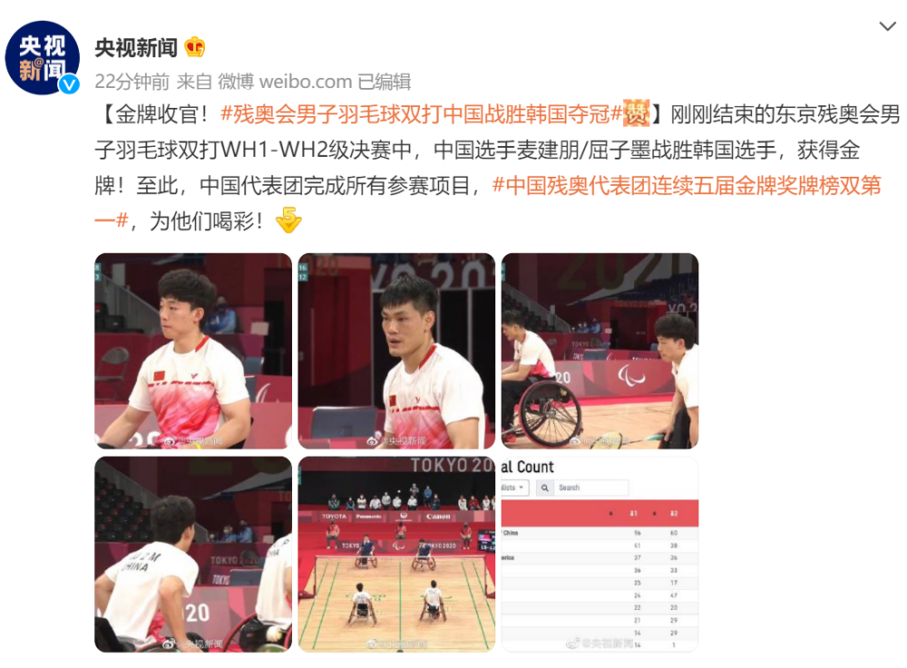907x668 pixels.
Task: Open the 央视新闻 account name link
Action: pyautogui.click(x=136, y=47)
